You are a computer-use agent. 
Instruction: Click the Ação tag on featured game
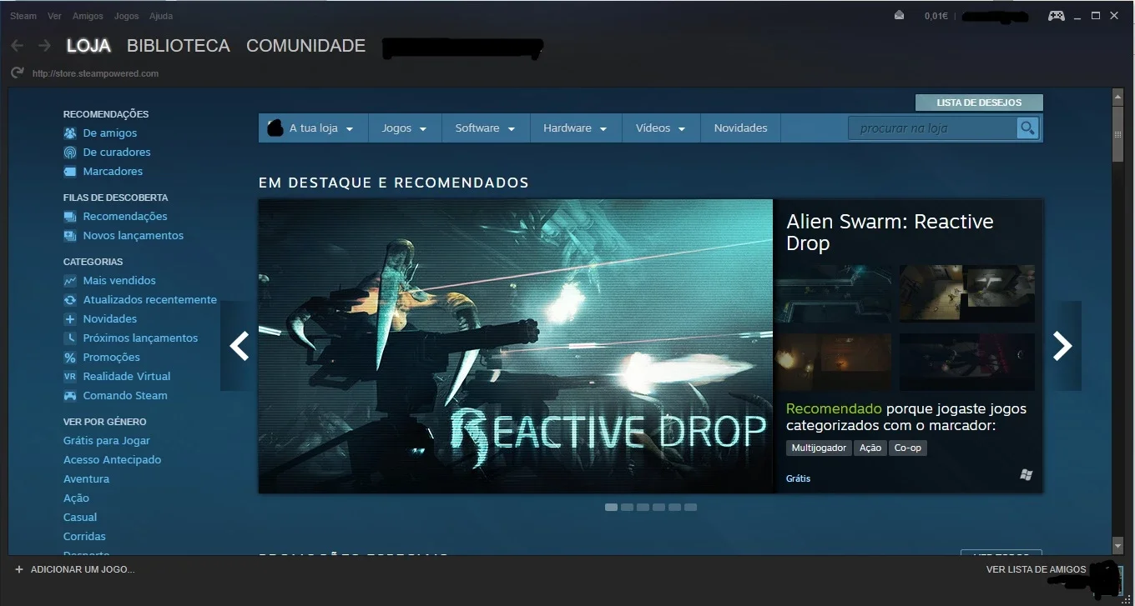[x=870, y=448]
